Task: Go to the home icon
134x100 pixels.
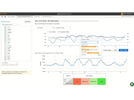Action: (2, 17)
